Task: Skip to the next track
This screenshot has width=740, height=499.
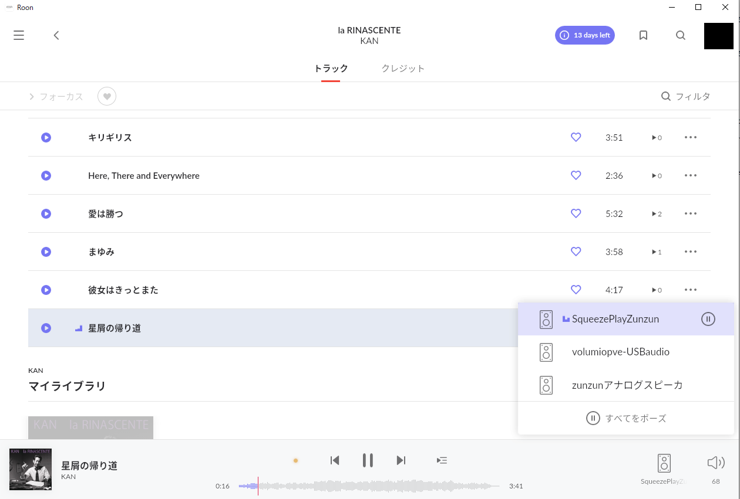Action: click(x=401, y=460)
